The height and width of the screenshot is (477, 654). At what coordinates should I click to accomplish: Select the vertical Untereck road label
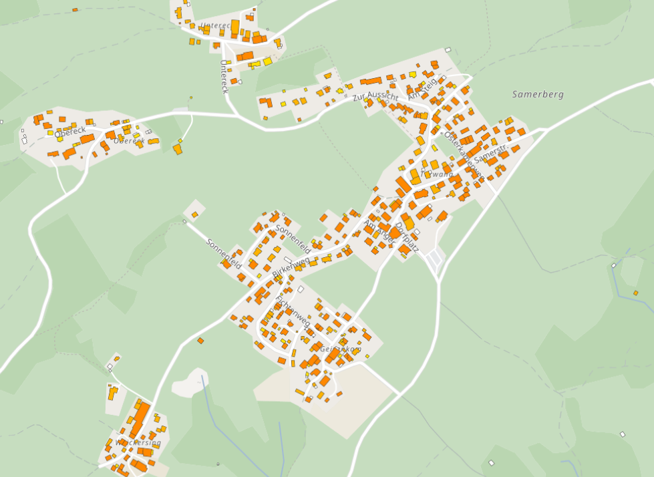(224, 77)
